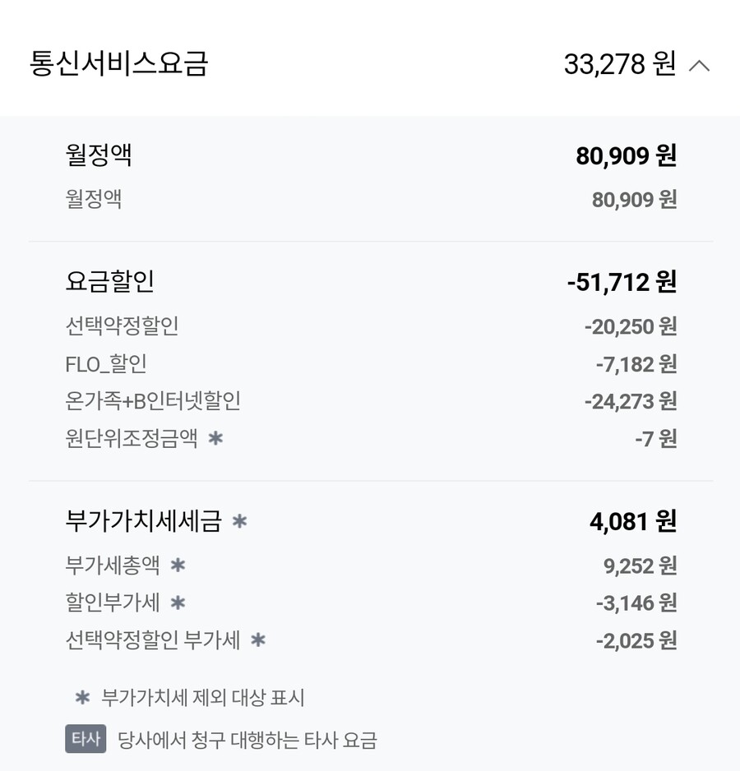Click the 통신서비스요금 section title
Screen dimensions: 740x771
[119, 64]
